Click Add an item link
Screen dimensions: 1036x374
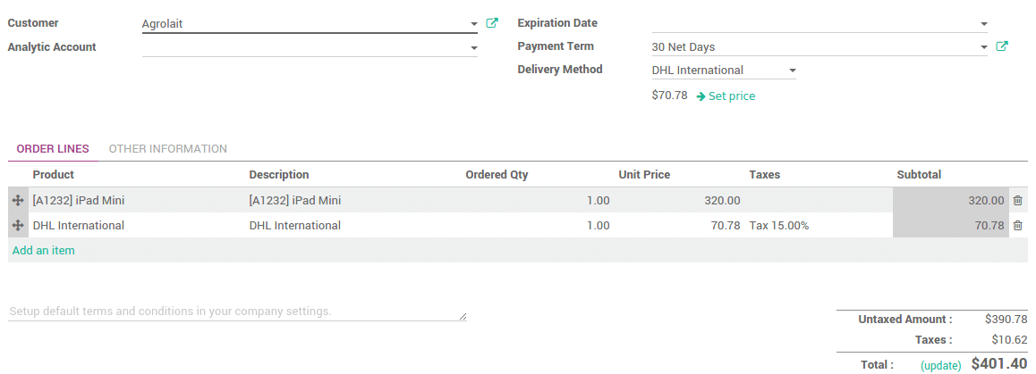44,251
